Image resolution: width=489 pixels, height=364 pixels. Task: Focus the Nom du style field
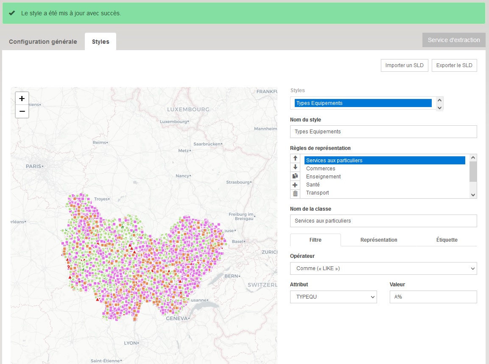click(383, 132)
